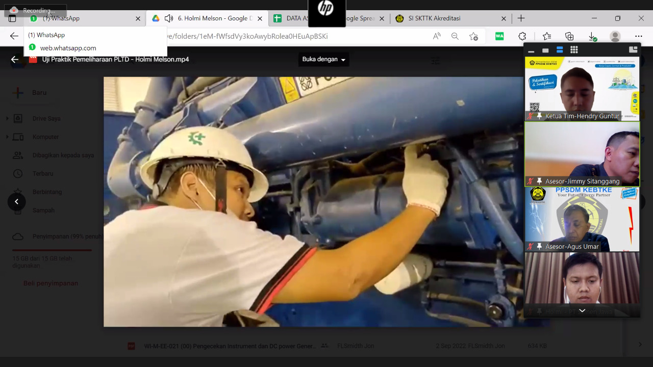Image resolution: width=653 pixels, height=367 pixels.
Task: Switch Zoom panel to stacked thumbnail view
Action: 560,50
